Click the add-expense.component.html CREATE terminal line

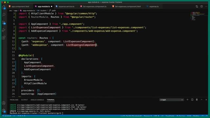tap(48, 107)
